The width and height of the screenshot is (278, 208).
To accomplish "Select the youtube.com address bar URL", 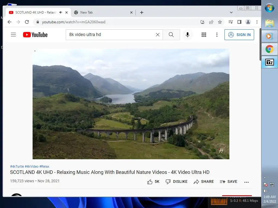I will 74,22.
